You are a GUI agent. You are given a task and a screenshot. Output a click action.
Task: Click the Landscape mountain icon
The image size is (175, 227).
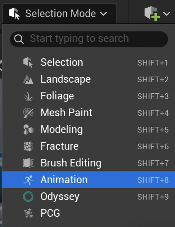point(28,79)
